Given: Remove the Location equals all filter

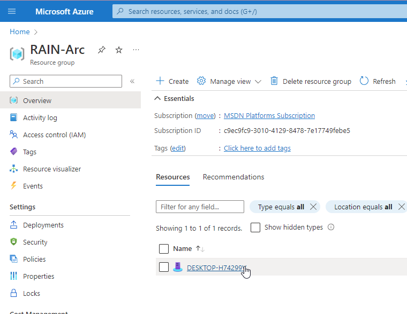Looking at the screenshot, I should (402, 207).
